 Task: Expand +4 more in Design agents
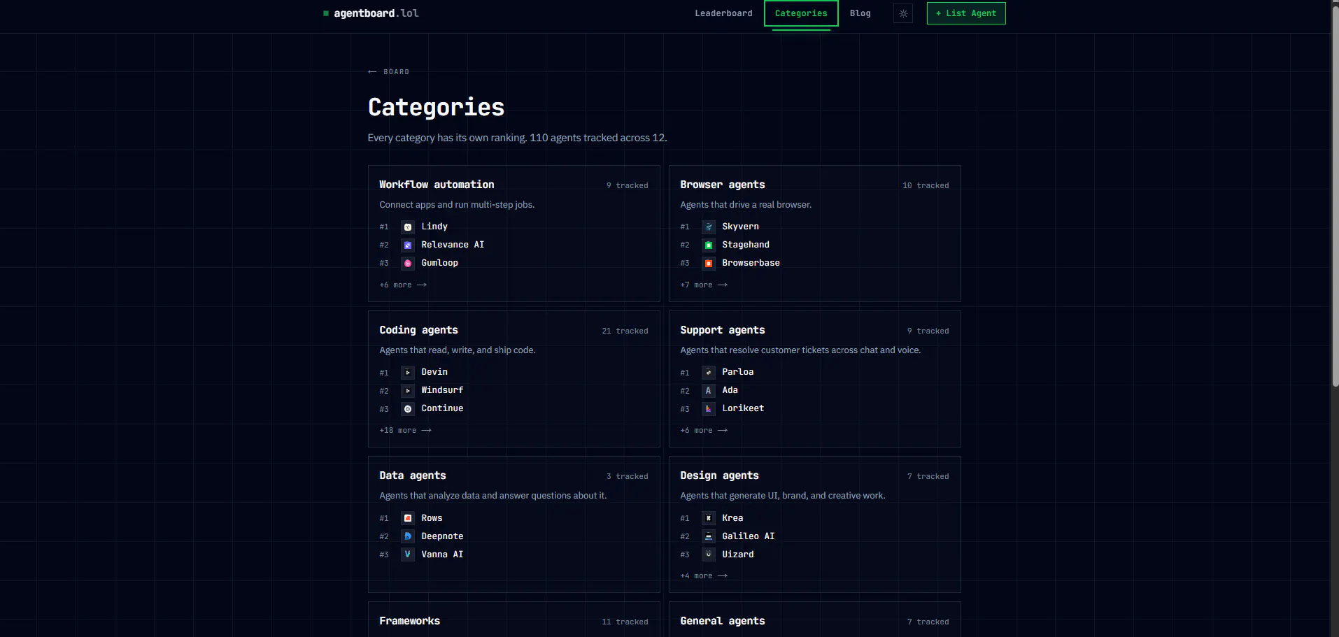[704, 576]
